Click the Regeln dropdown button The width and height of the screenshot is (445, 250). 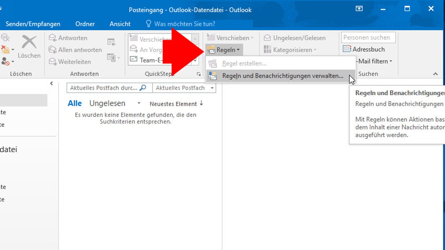click(224, 50)
